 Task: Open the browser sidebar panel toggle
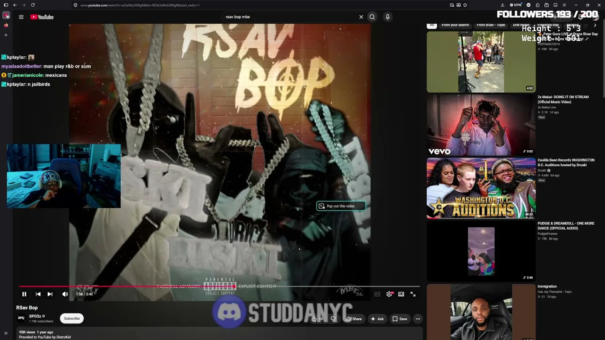coord(6,5)
